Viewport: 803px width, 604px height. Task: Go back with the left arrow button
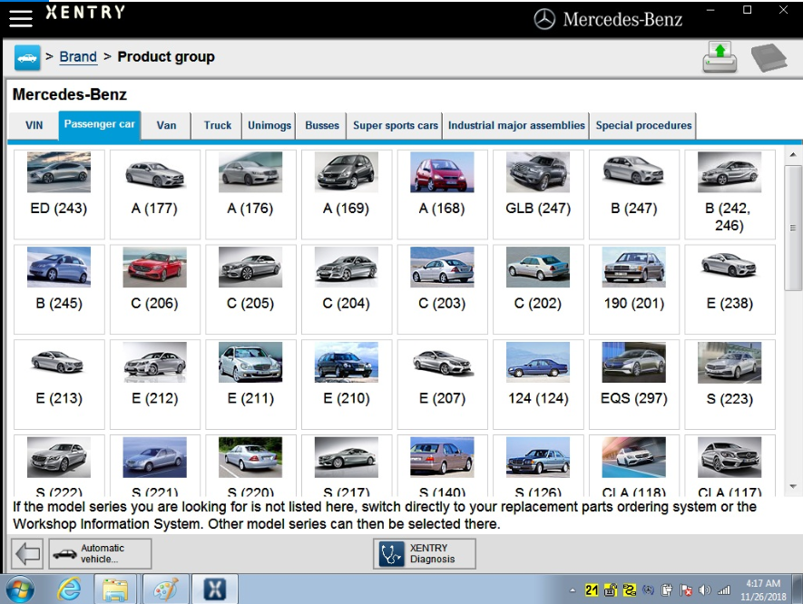tap(27, 553)
